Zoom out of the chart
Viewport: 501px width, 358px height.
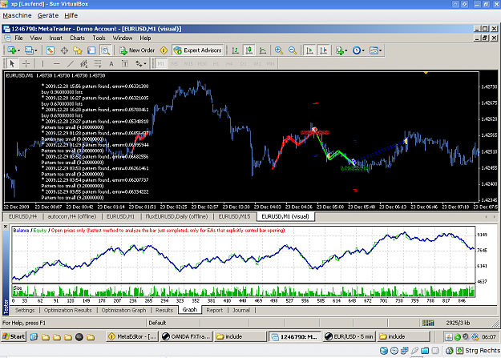coord(293,50)
